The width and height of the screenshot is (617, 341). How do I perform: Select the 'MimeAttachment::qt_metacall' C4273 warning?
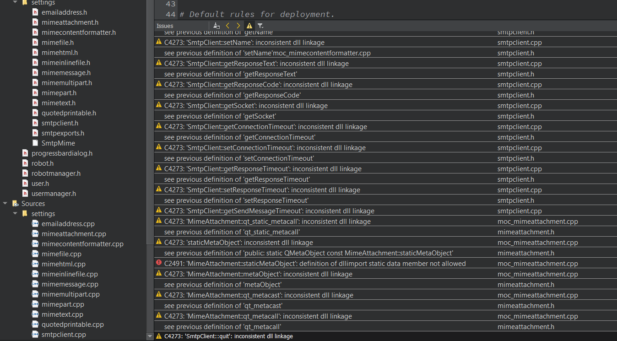[385, 316]
